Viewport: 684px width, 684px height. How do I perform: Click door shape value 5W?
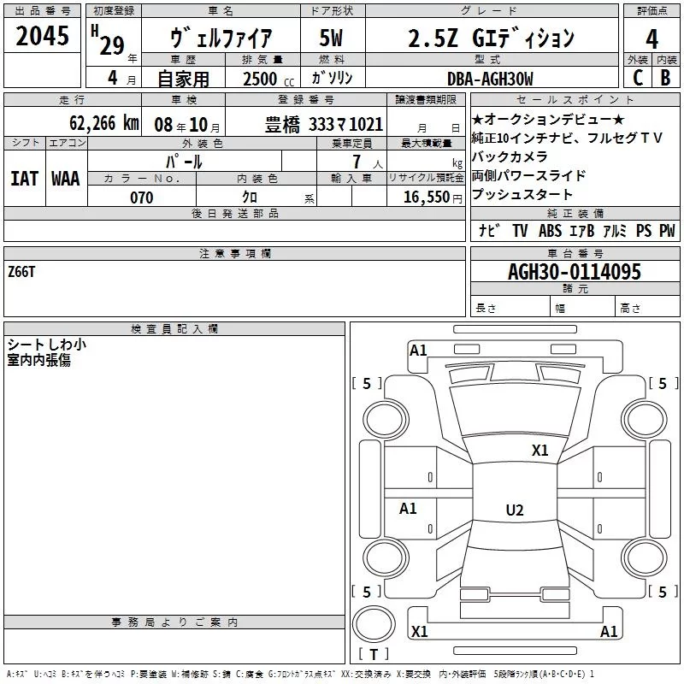coord(331,38)
